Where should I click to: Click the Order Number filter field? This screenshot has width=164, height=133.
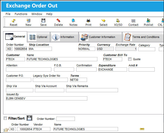pos(66,119)
